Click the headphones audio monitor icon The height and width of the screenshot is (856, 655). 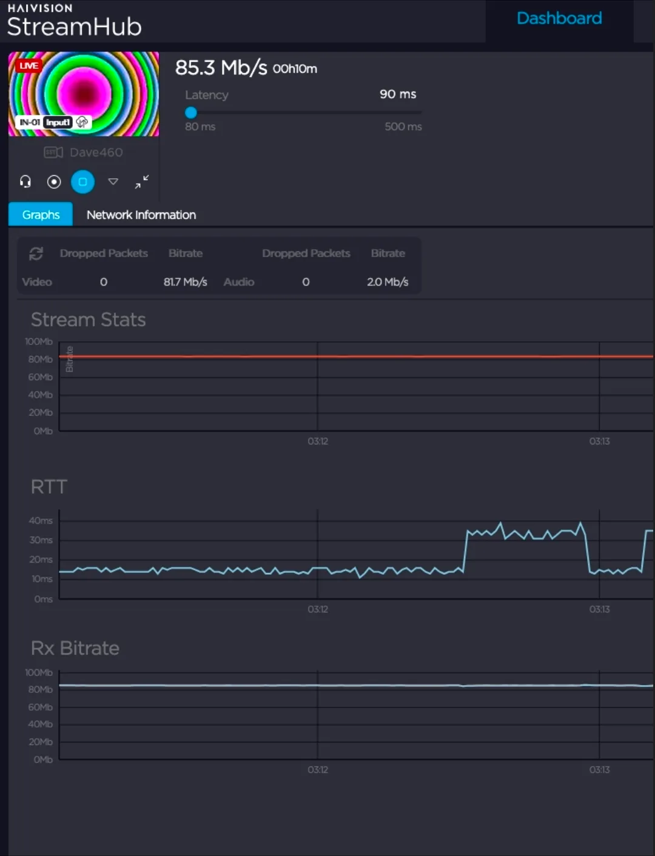tap(25, 181)
